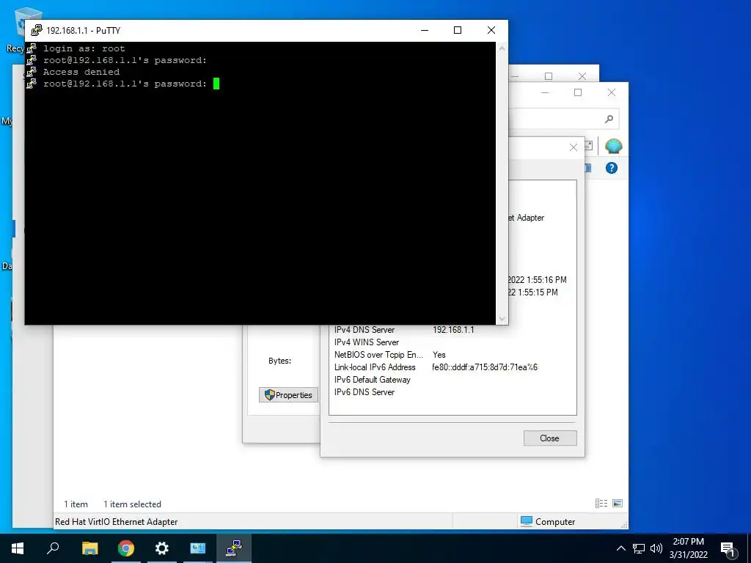Click the PuTTY scrollbar up arrow
The height and width of the screenshot is (563, 751).
(x=502, y=48)
